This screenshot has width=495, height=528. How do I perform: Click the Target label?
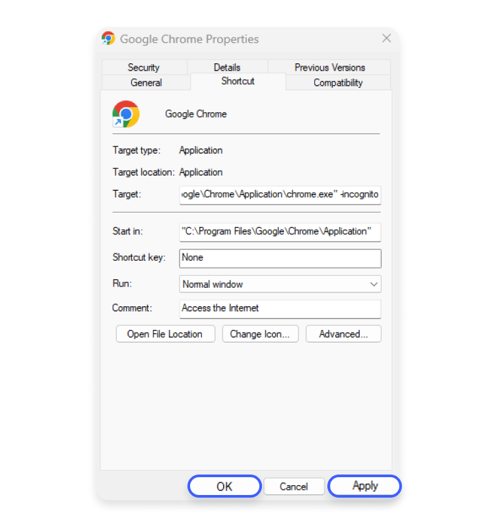pyautogui.click(x=127, y=194)
